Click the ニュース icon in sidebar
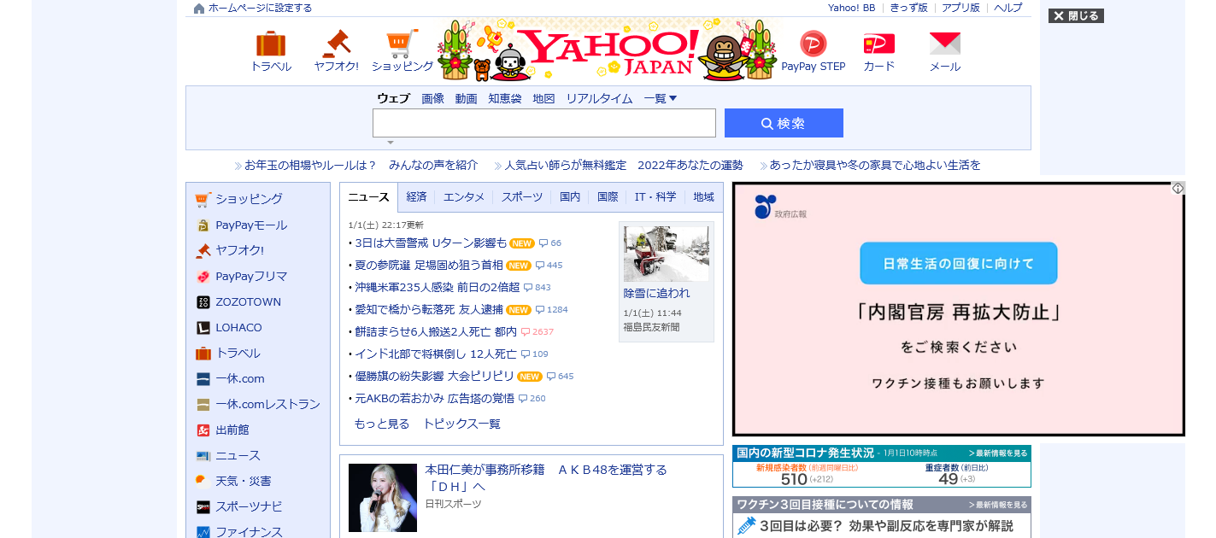This screenshot has height=538, width=1216. click(x=203, y=456)
